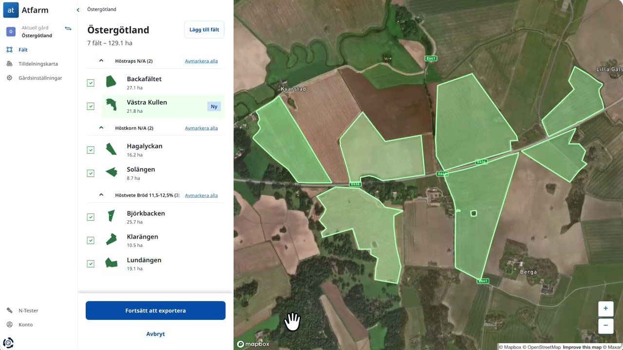The image size is (623, 350).
Task: Click the Solängen field shape icon
Action: 111,172
